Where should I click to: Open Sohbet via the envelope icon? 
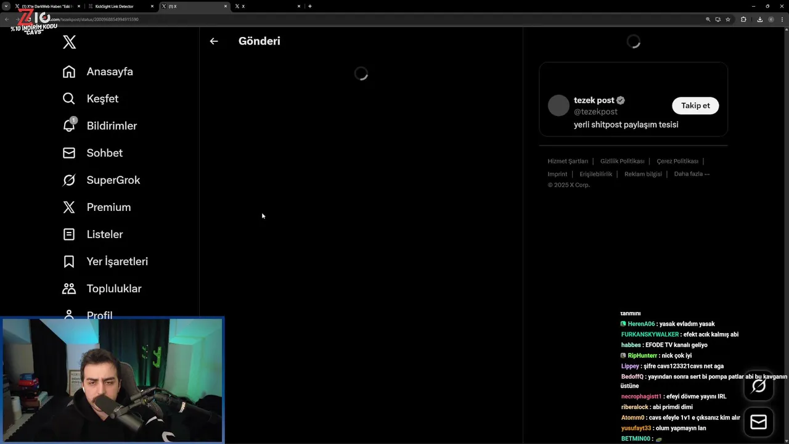tap(69, 153)
